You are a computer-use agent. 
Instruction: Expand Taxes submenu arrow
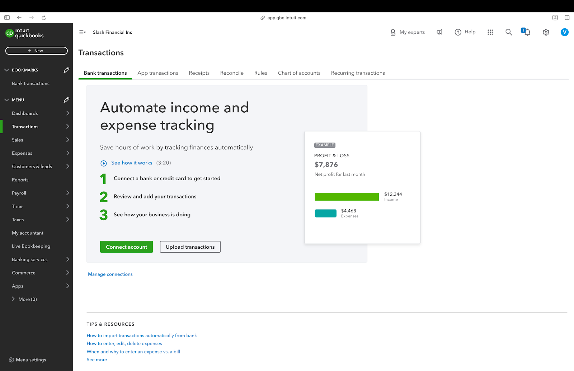click(67, 219)
